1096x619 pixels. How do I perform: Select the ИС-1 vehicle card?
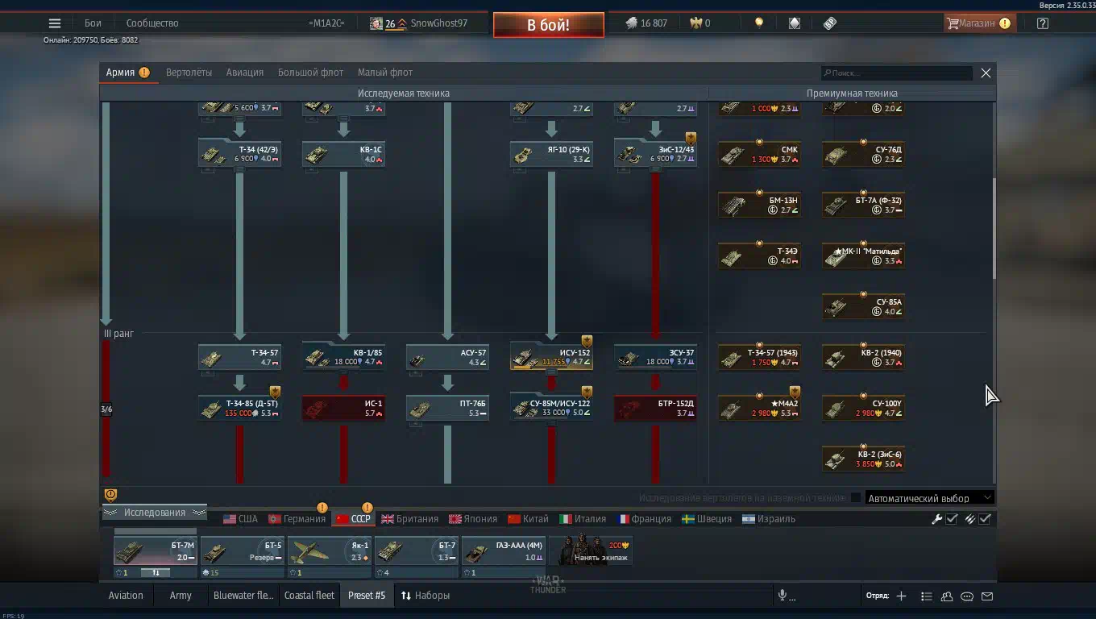point(343,408)
